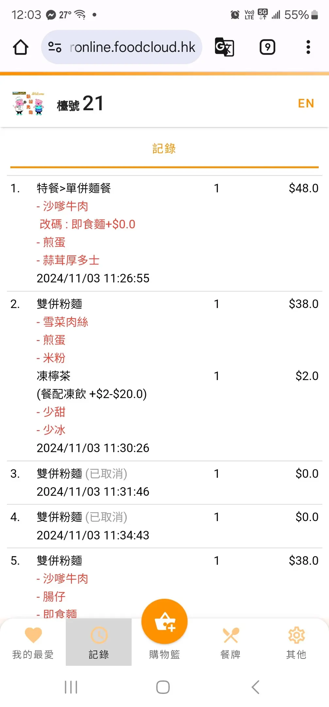
Task: Open the 購物籃 shopping basket button
Action: [x=164, y=622]
